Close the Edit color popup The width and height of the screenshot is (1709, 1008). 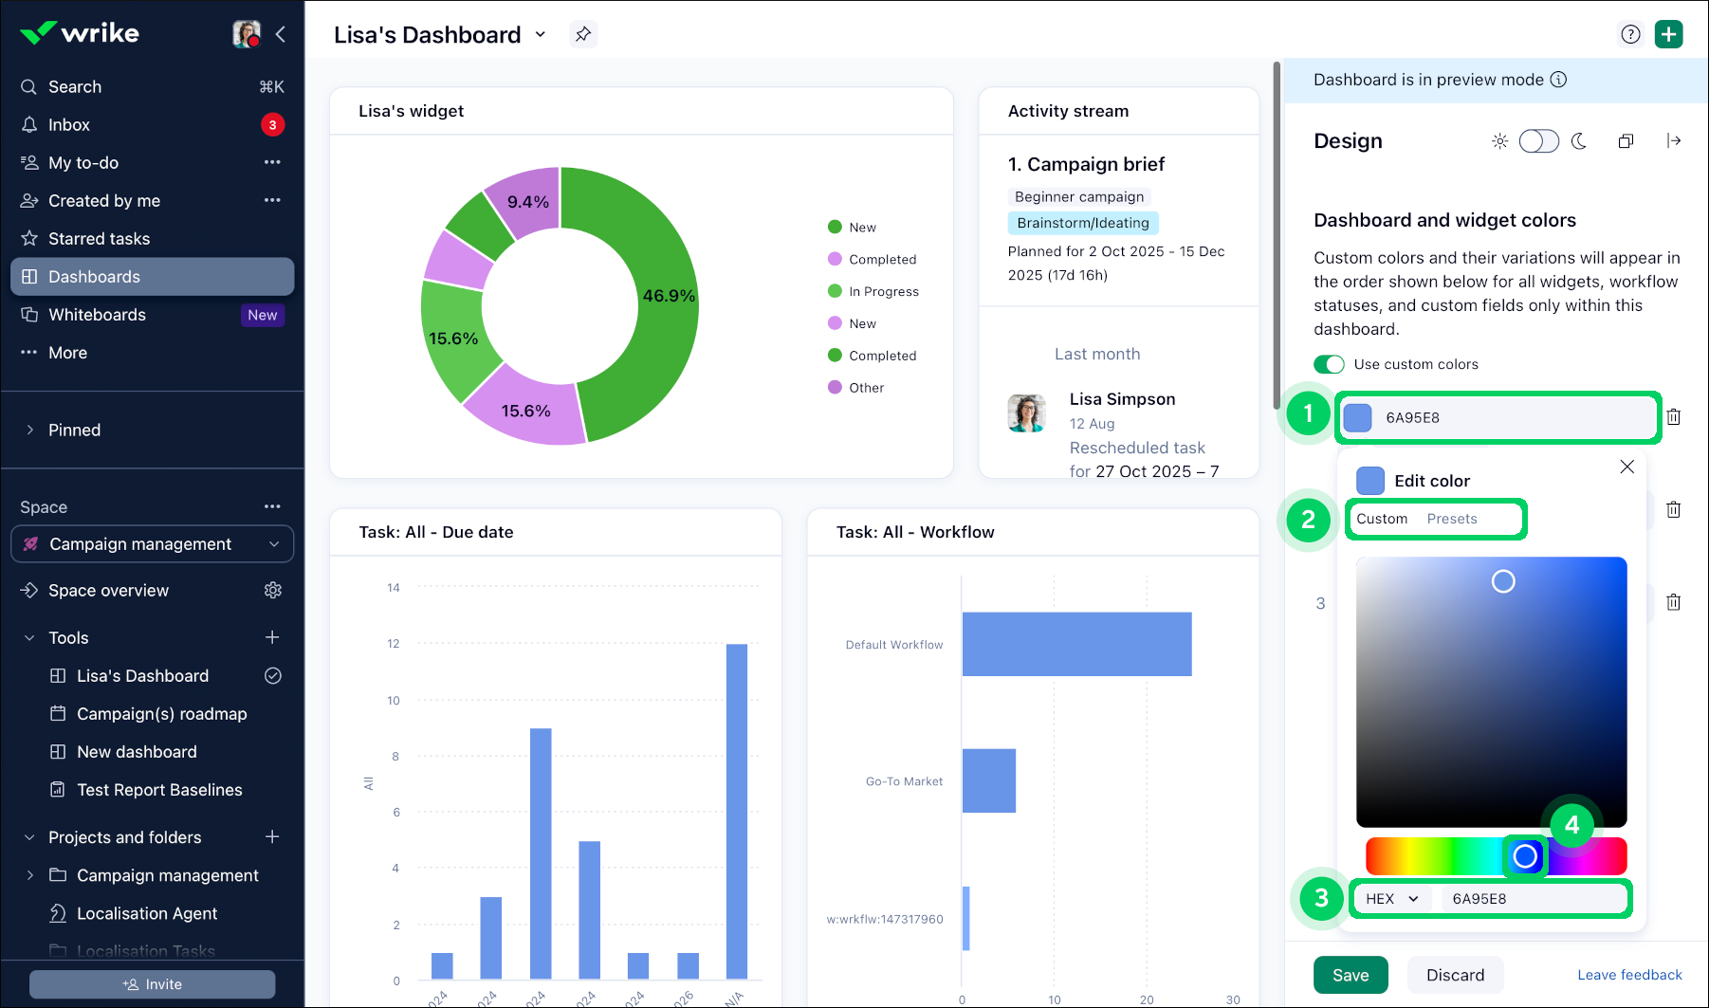[x=1627, y=467]
